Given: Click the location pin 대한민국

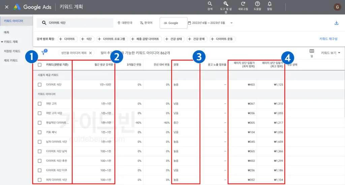Looking at the screenshot, I should (x=125, y=23).
